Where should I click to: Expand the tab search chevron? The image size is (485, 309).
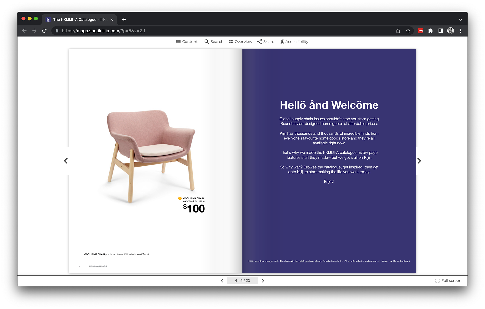click(x=460, y=20)
